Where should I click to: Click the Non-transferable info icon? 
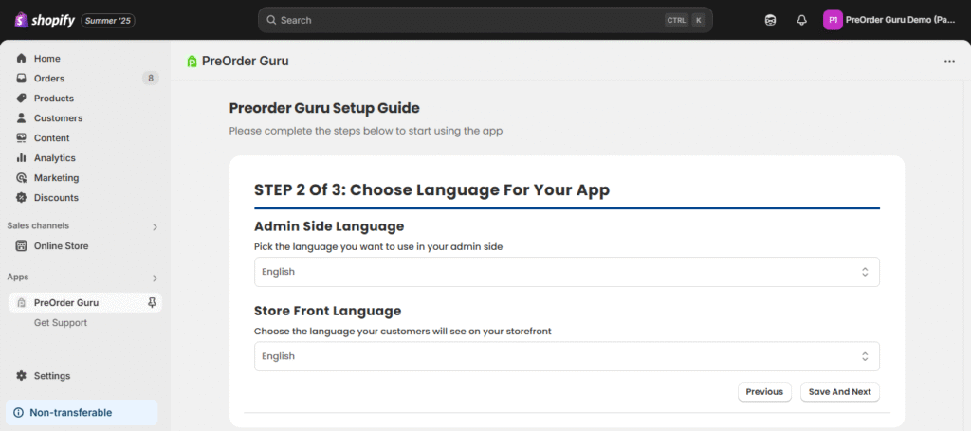18,413
